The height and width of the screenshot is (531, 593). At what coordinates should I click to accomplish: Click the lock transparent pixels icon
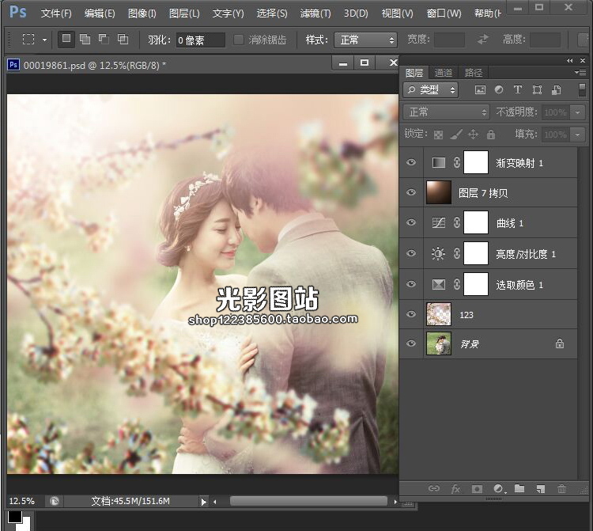[x=438, y=135]
